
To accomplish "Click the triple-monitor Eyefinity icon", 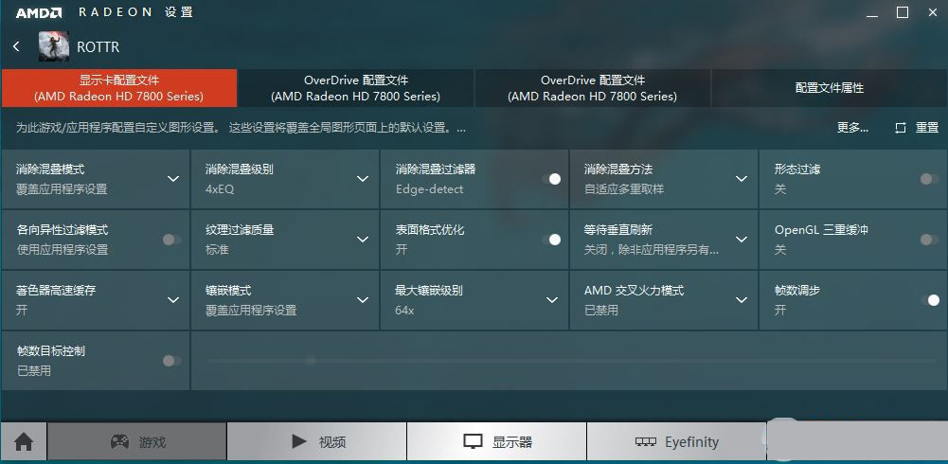I will click(646, 441).
